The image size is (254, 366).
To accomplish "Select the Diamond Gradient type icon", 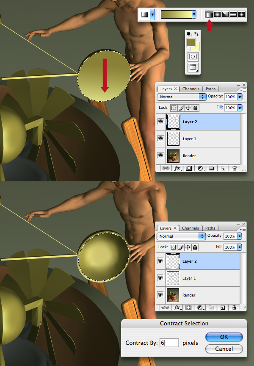I will tap(241, 14).
